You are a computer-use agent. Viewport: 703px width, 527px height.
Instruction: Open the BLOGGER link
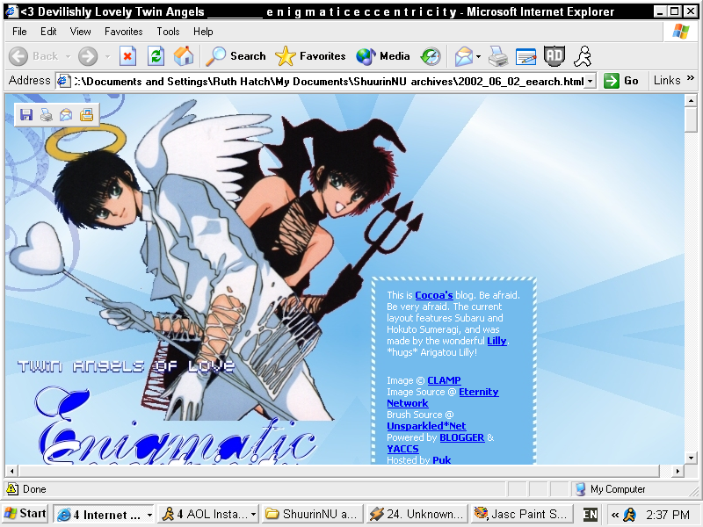point(462,437)
